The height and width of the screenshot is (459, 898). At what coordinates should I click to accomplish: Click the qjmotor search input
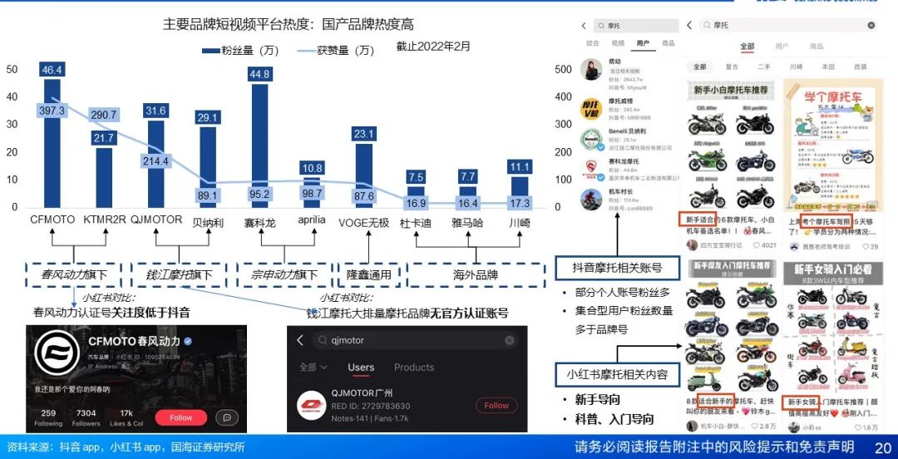pos(415,340)
